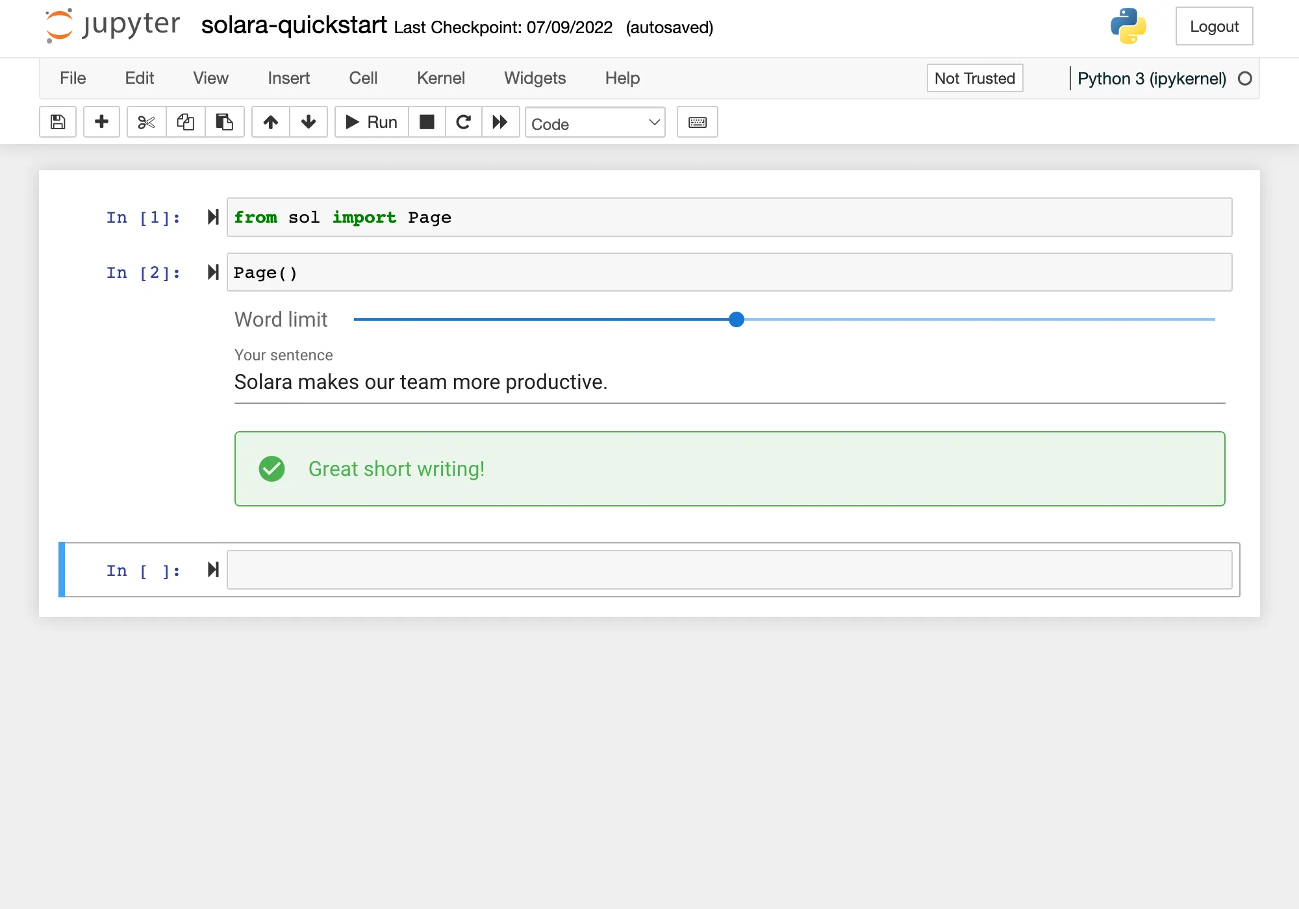Interrupt the kernel with stop icon
This screenshot has height=909, width=1299.
[x=427, y=122]
